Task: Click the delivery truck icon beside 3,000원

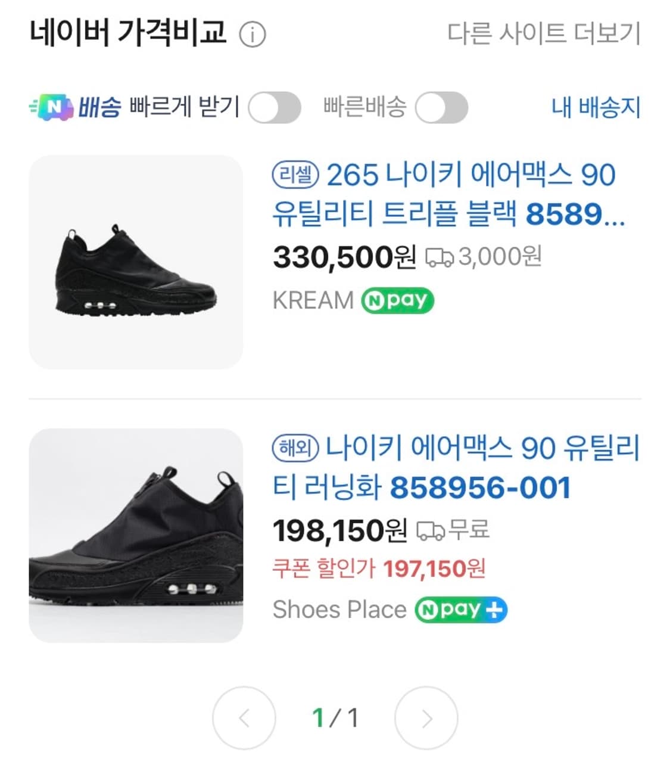Action: pos(439,257)
